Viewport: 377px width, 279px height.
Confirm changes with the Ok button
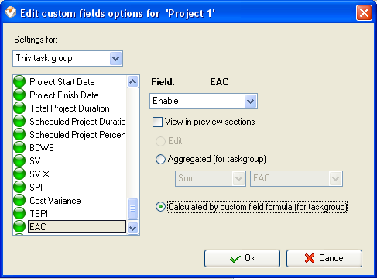(242, 258)
